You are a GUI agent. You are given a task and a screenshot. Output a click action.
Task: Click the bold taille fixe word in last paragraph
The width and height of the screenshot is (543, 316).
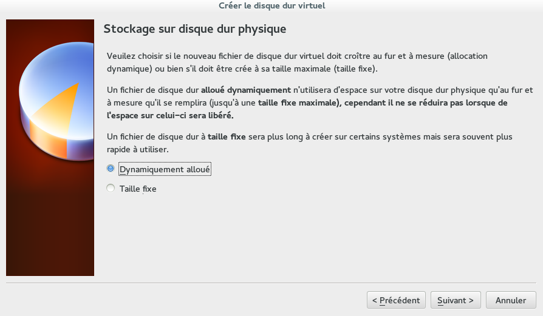[x=227, y=136]
